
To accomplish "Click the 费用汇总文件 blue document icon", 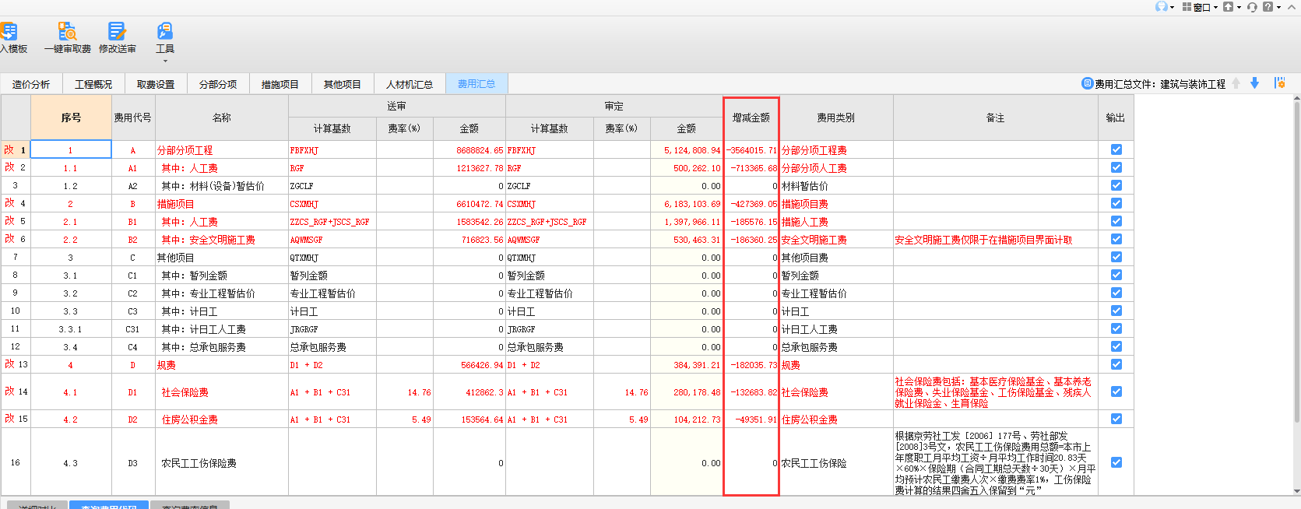I will pos(1087,83).
